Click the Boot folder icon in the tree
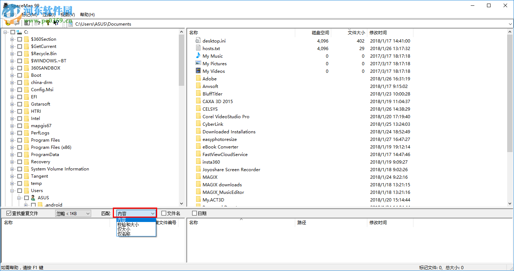This screenshot has width=514, height=271. pyautogui.click(x=26, y=75)
